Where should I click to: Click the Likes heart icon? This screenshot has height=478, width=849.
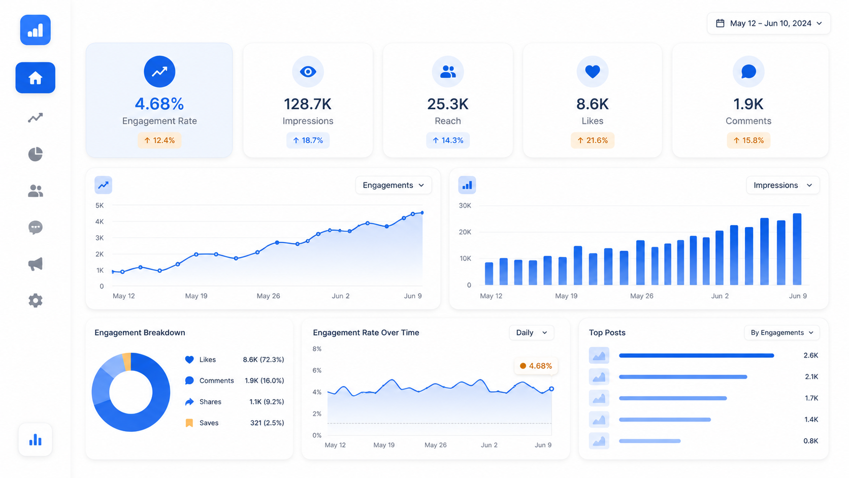592,72
